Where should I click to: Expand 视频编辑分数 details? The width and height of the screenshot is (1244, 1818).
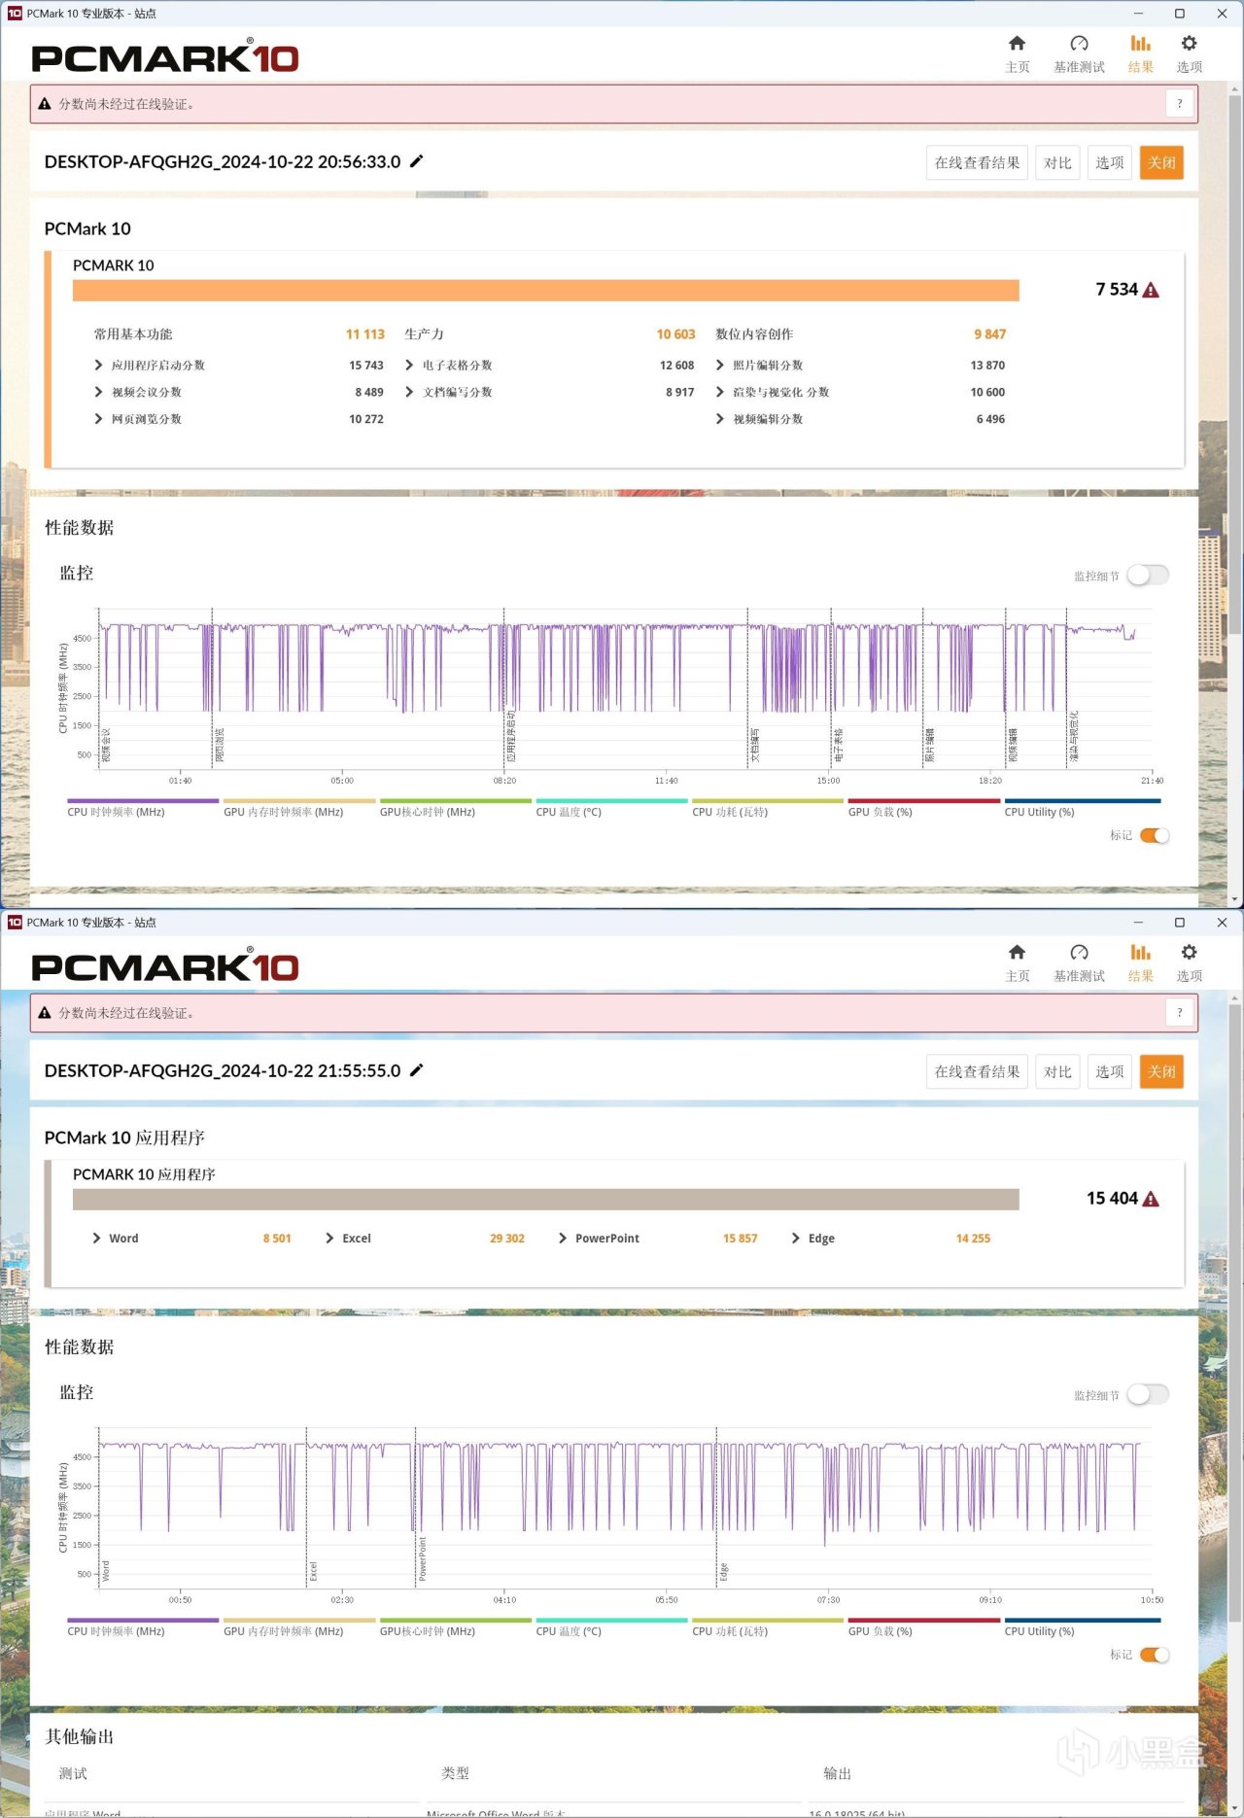pyautogui.click(x=719, y=419)
